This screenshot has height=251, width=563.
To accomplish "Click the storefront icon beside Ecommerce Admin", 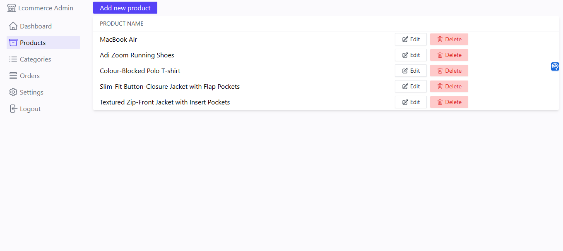I will [x=12, y=7].
